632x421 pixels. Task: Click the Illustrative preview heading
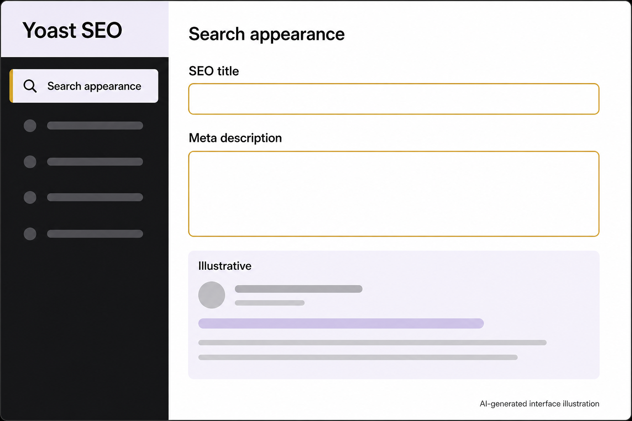coord(225,266)
